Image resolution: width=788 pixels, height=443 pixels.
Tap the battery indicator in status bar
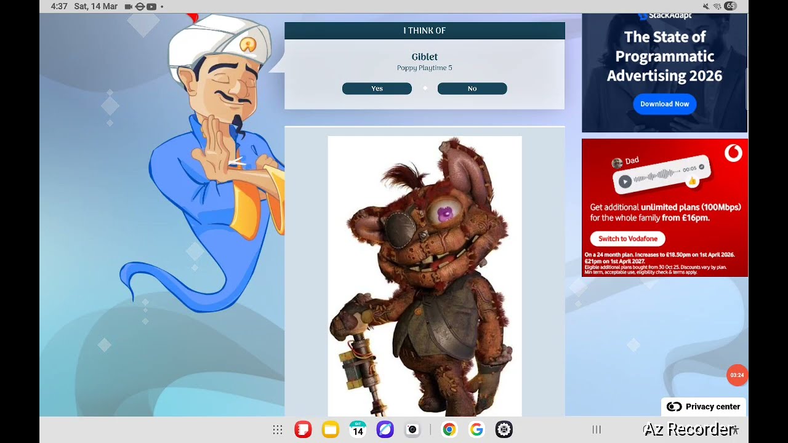coord(730,6)
